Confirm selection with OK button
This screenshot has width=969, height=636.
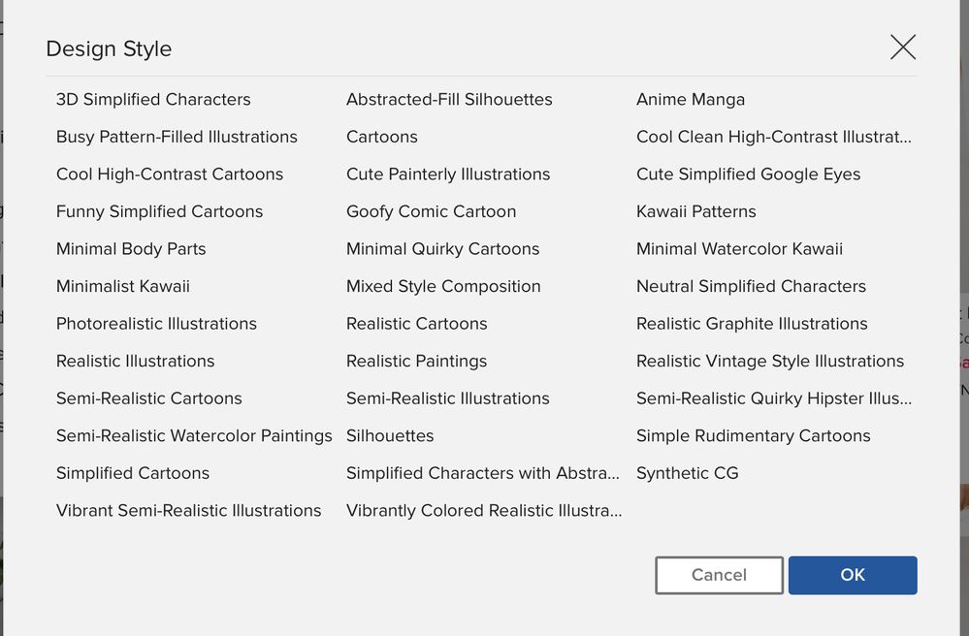pos(853,575)
